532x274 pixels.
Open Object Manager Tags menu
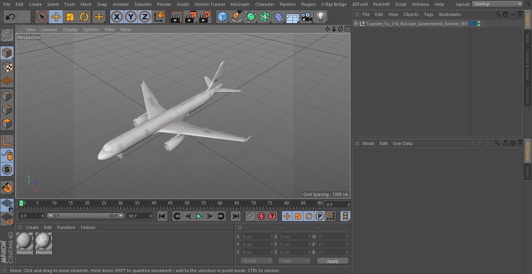[x=428, y=14]
